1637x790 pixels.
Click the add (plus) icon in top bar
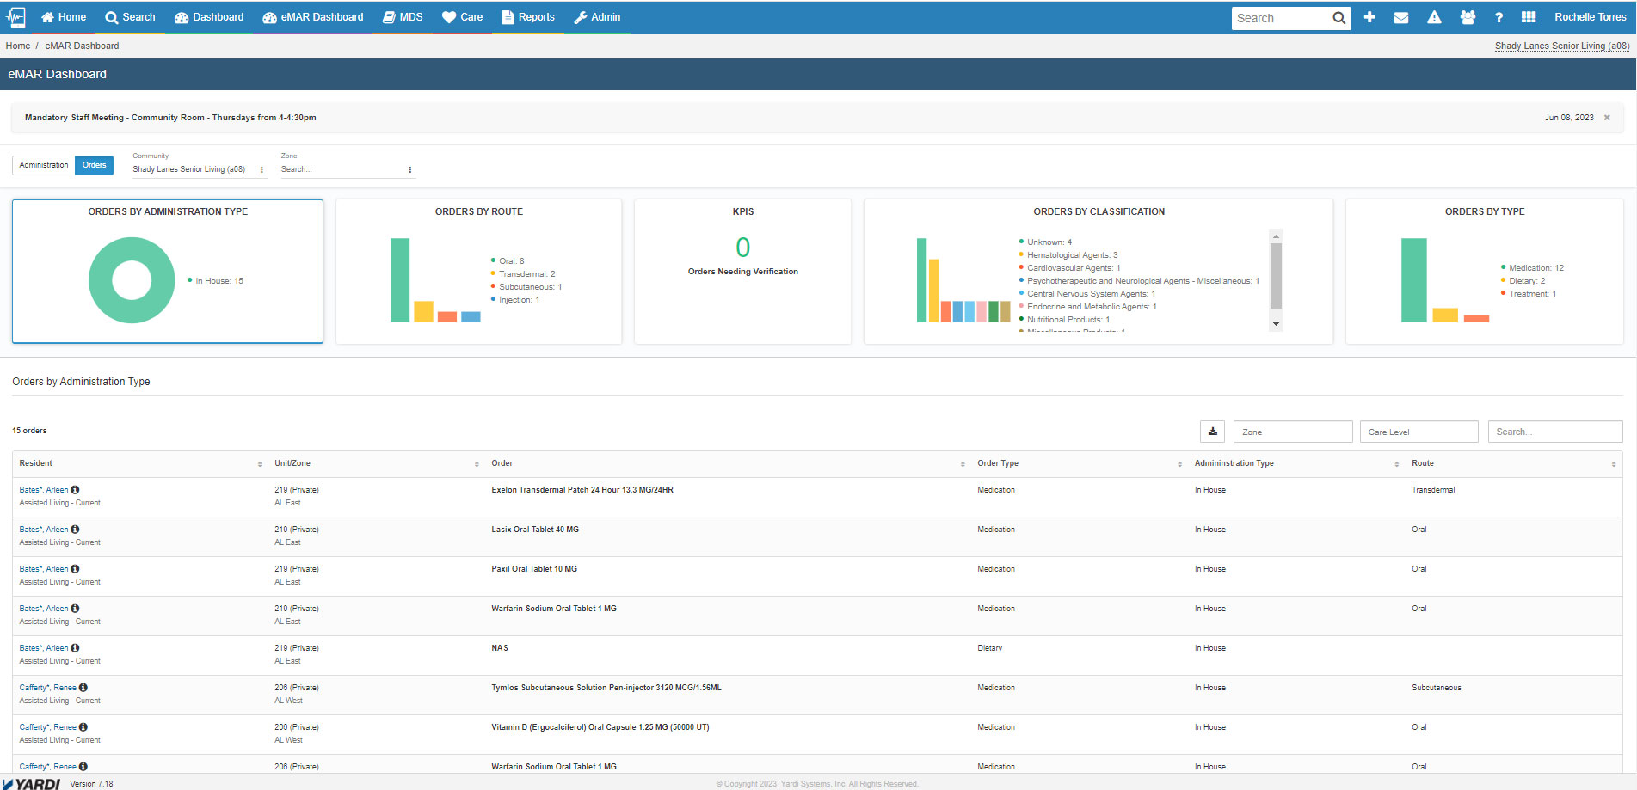click(1369, 16)
